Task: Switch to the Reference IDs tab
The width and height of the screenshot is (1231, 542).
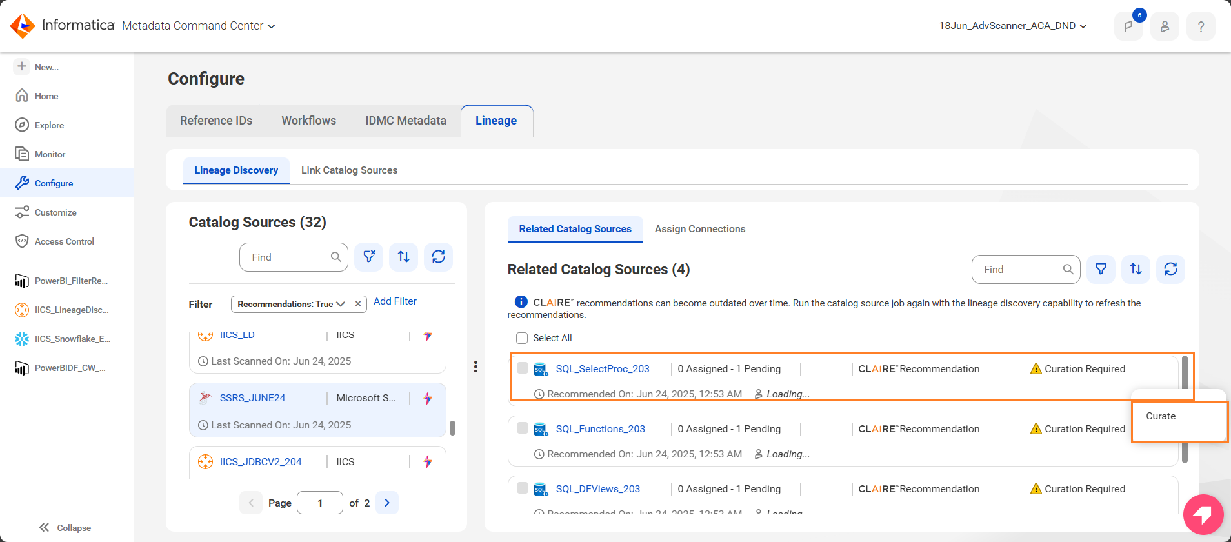Action: click(216, 121)
